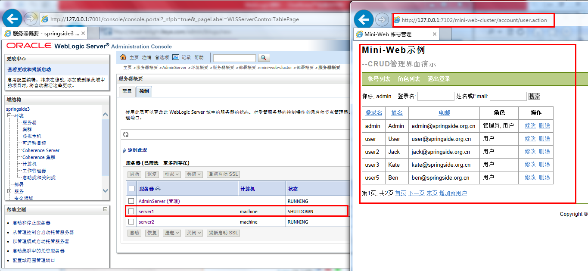Click the page icon in the WebLogic address bar

click(x=44, y=19)
